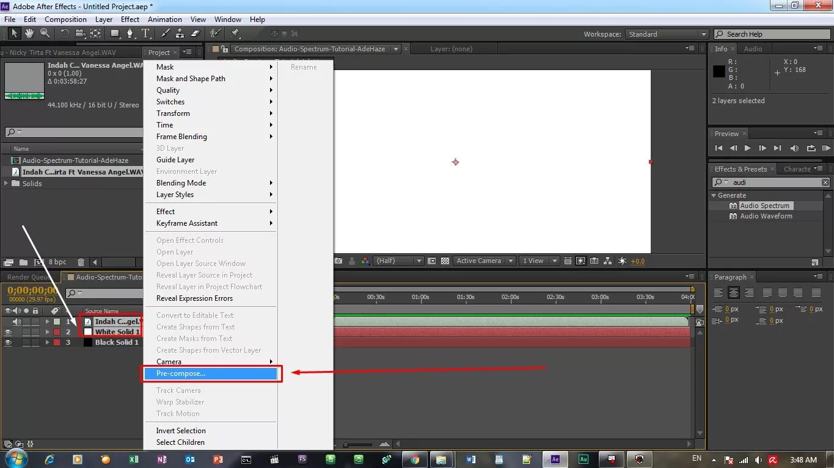Select the Horizontal Type tool

click(x=145, y=33)
